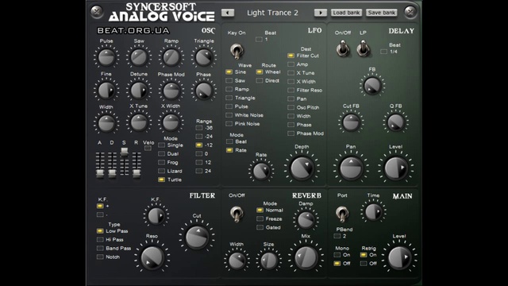Click the Filter K.F. knob
This screenshot has height=286, width=508.
(x=156, y=216)
